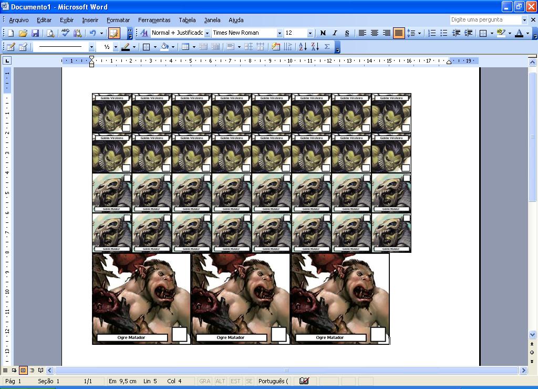Viewport: 538px width, 389px height.
Task: Click the Merge Cells icon
Action: (203, 47)
